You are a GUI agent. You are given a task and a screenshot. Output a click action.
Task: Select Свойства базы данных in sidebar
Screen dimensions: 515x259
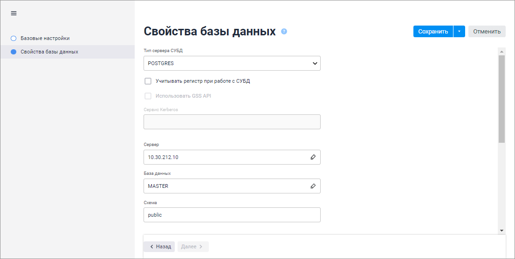click(x=49, y=52)
